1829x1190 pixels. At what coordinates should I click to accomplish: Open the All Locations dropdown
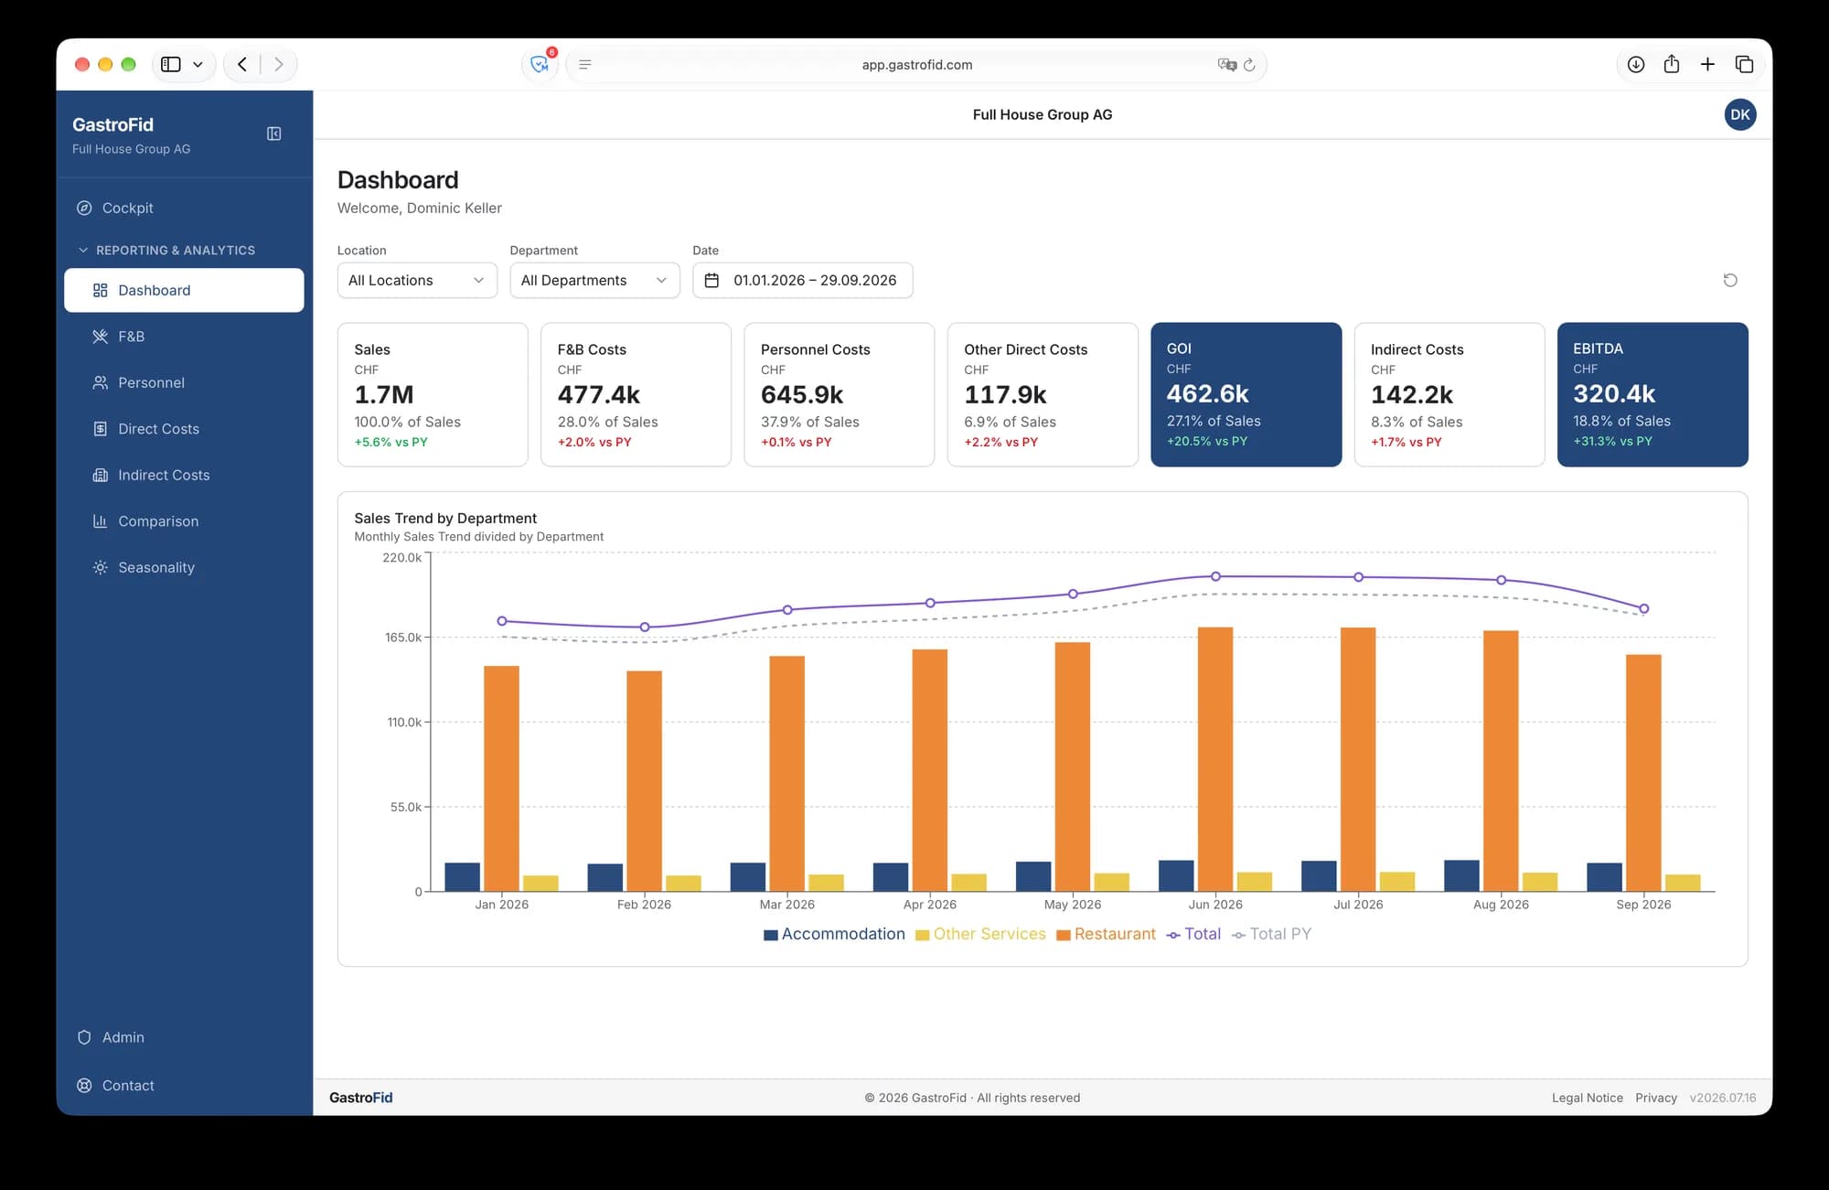(x=417, y=280)
